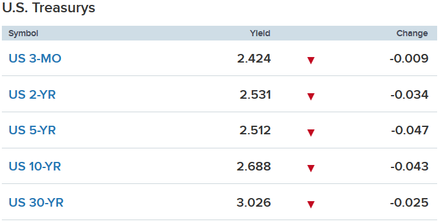The width and height of the screenshot is (439, 222).
Task: Open the US 5-YR symbol link
Action: click(x=32, y=131)
